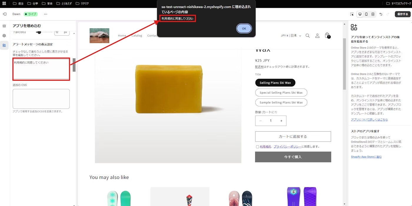Image resolution: width=412 pixels, height=206 pixels.
Task: Open the Shopify App Storeに進む link
Action: [366, 157]
